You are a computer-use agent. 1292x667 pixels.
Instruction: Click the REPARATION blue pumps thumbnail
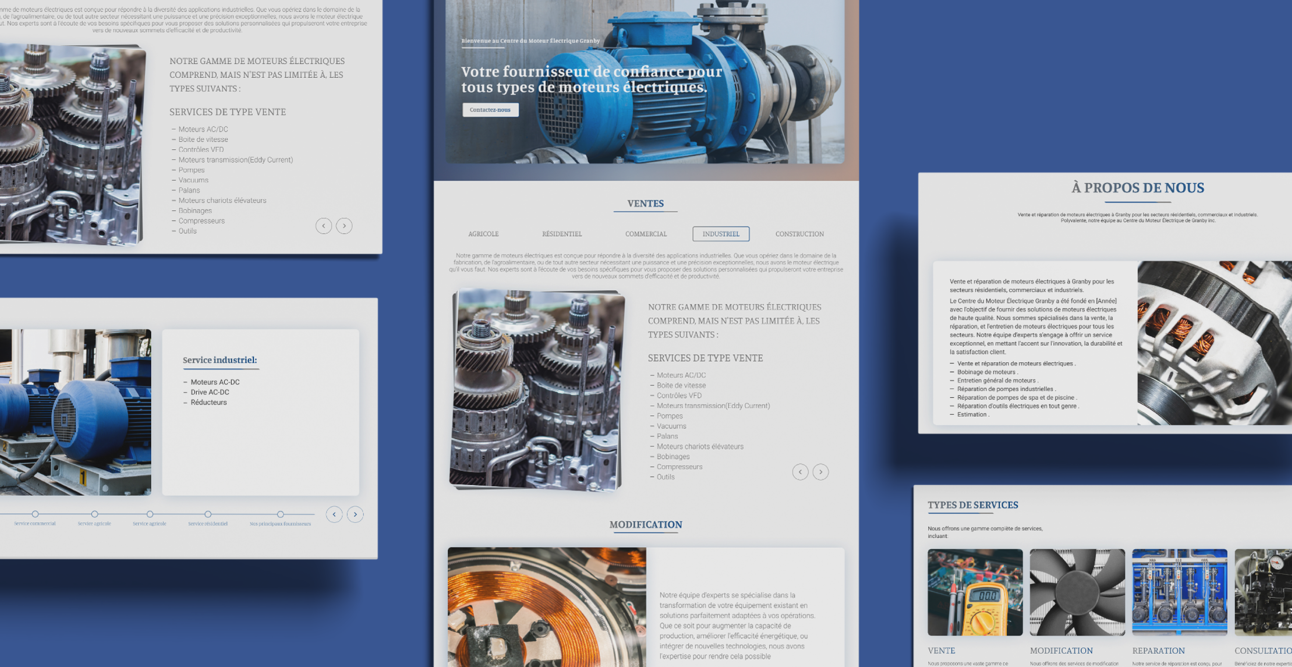(1179, 592)
